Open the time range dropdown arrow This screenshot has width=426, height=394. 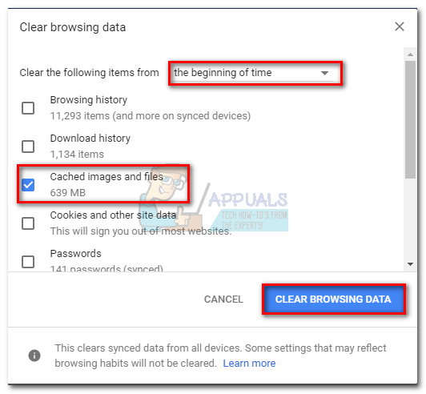click(x=324, y=73)
